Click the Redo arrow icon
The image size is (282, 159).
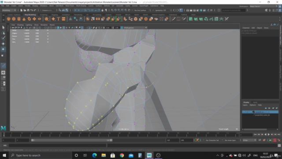pyautogui.click(x=35, y=10)
